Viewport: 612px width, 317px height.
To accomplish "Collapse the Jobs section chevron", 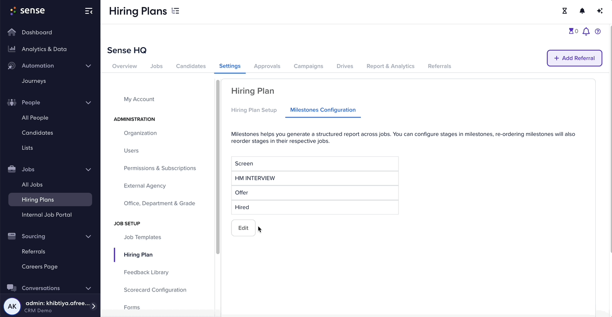I will coord(88,169).
